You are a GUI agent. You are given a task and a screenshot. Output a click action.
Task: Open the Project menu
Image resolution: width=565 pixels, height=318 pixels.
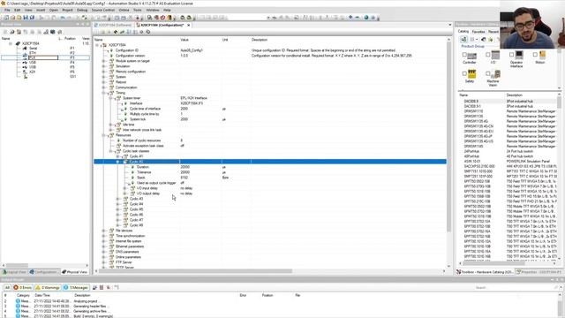click(x=67, y=10)
